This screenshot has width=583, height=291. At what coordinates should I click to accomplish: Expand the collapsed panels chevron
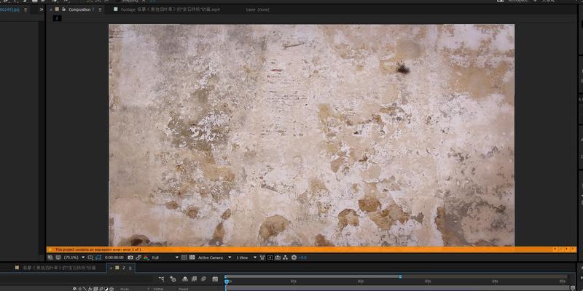42,9
